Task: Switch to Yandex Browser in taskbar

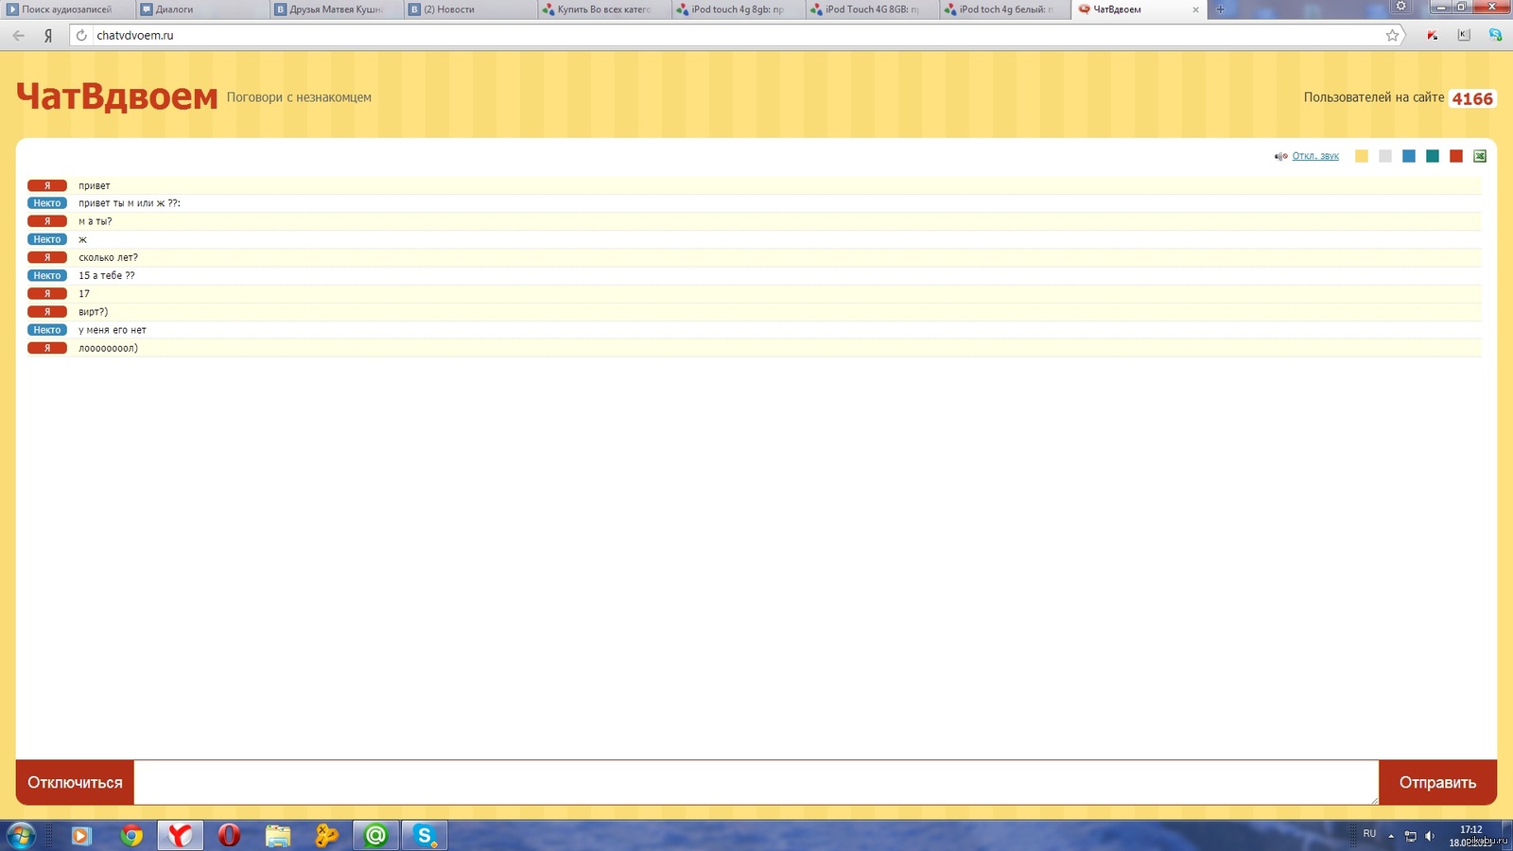Action: 181,835
